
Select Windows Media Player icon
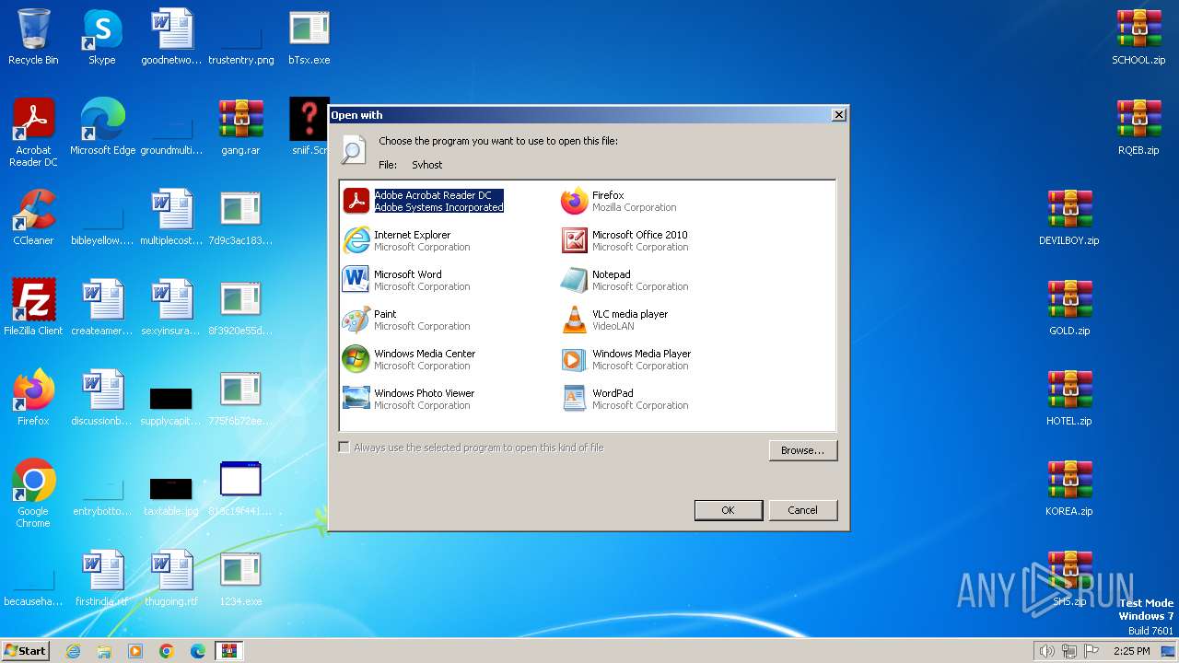click(x=575, y=359)
